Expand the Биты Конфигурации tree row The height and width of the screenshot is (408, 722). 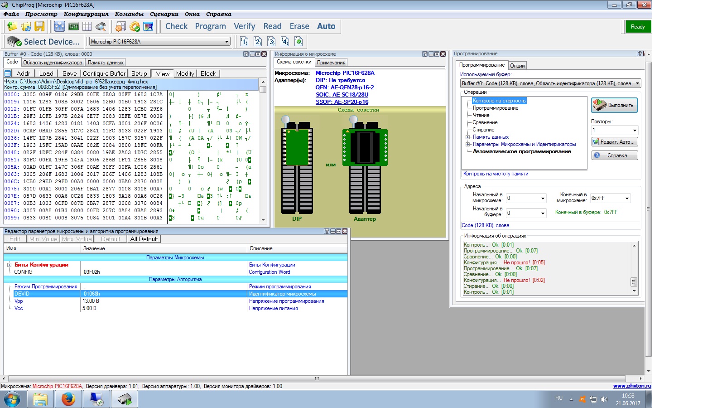(9, 265)
